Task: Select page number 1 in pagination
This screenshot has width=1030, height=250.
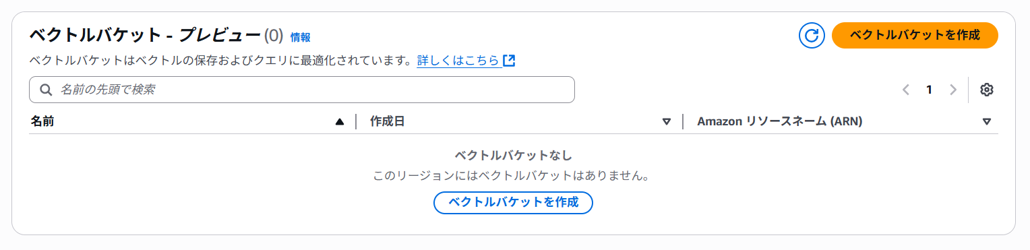Action: 929,90
